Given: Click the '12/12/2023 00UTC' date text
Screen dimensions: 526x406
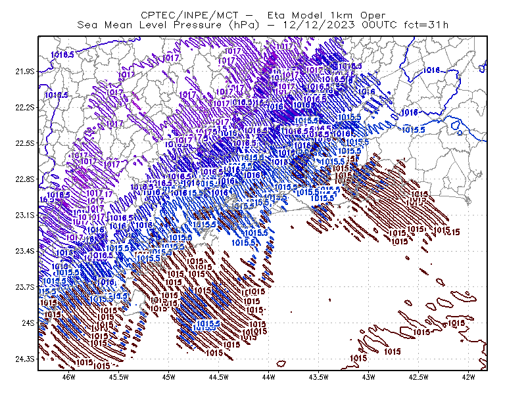Looking at the screenshot, I should pos(340,25).
